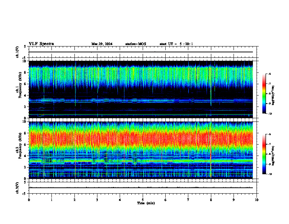Screen dimensions: 289x224
Task: Click the "VLF Spectra" plot title
Action: 41,44
